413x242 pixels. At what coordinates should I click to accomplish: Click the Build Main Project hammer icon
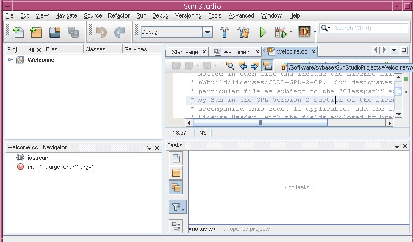(x=224, y=32)
